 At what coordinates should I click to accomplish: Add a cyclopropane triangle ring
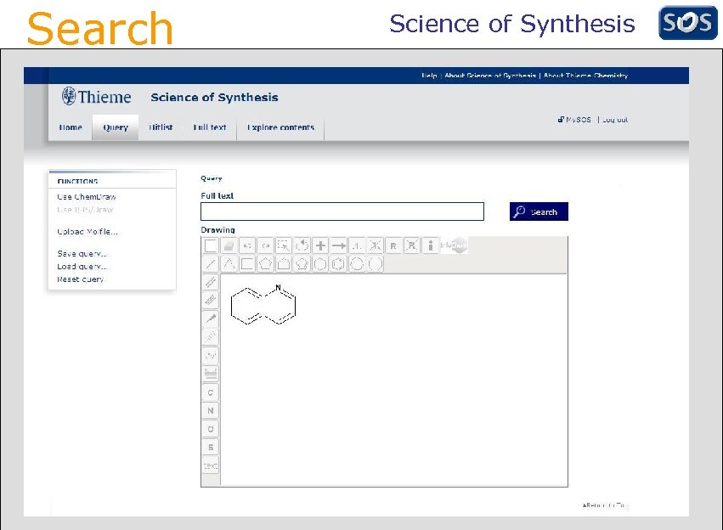coord(229,264)
